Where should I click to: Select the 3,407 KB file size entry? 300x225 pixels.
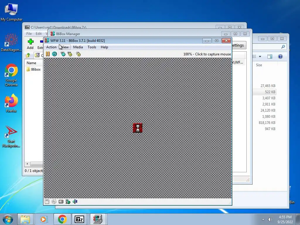(x=269, y=98)
